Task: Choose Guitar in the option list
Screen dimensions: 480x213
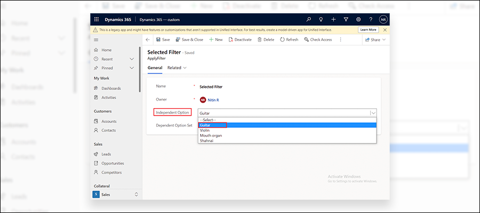Action: (x=287, y=125)
